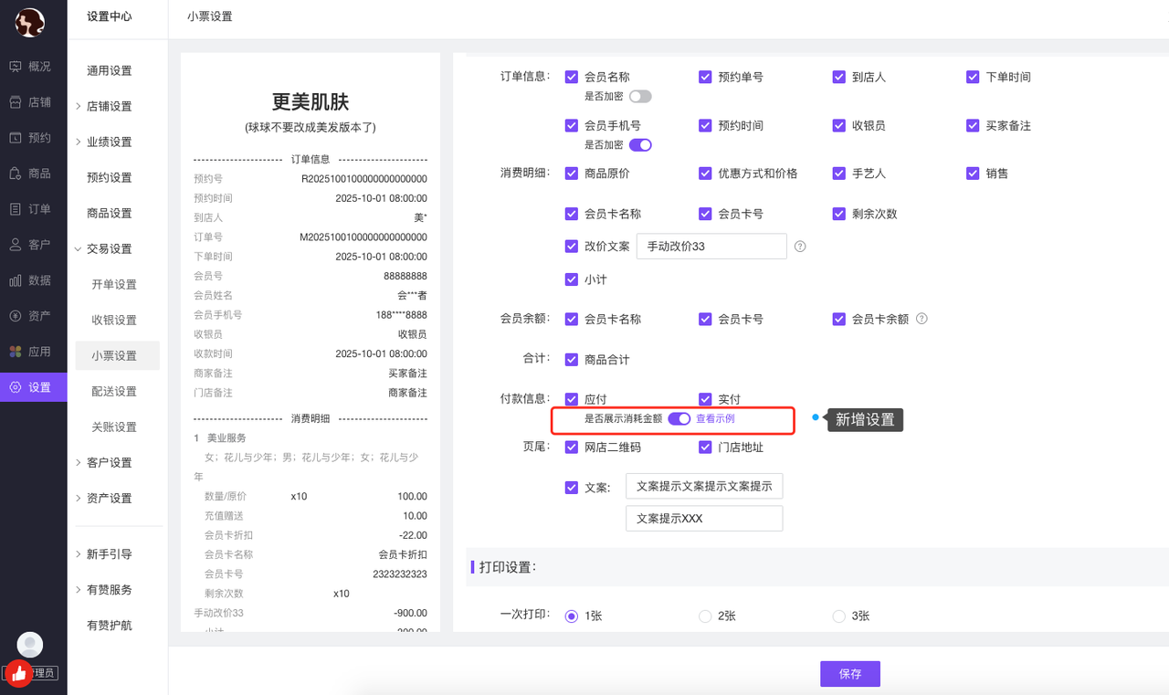Uncheck the 商品原价 checkbox
This screenshot has height=695, width=1169.
tap(572, 174)
